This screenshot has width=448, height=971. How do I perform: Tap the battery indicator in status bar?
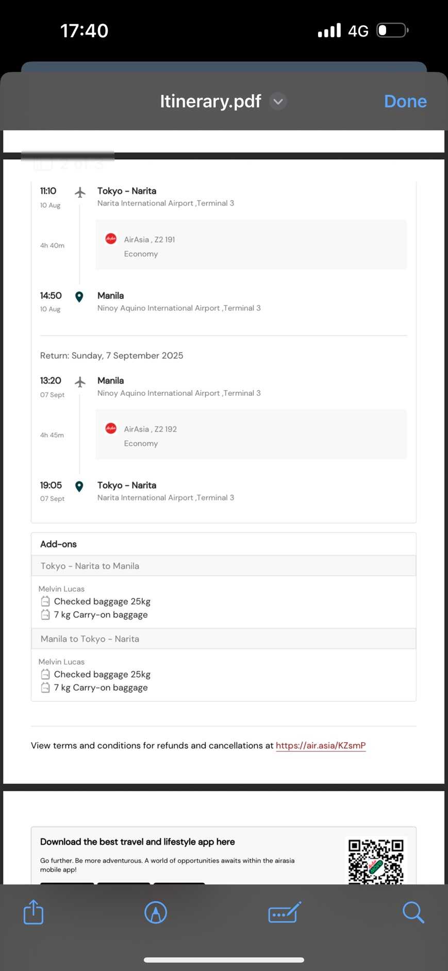(392, 30)
